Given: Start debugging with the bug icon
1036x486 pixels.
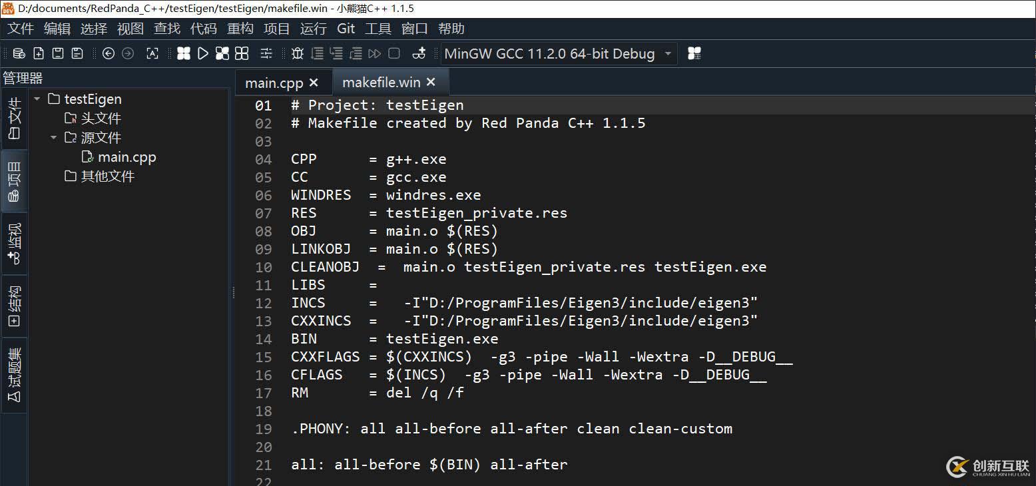Looking at the screenshot, I should tap(298, 53).
